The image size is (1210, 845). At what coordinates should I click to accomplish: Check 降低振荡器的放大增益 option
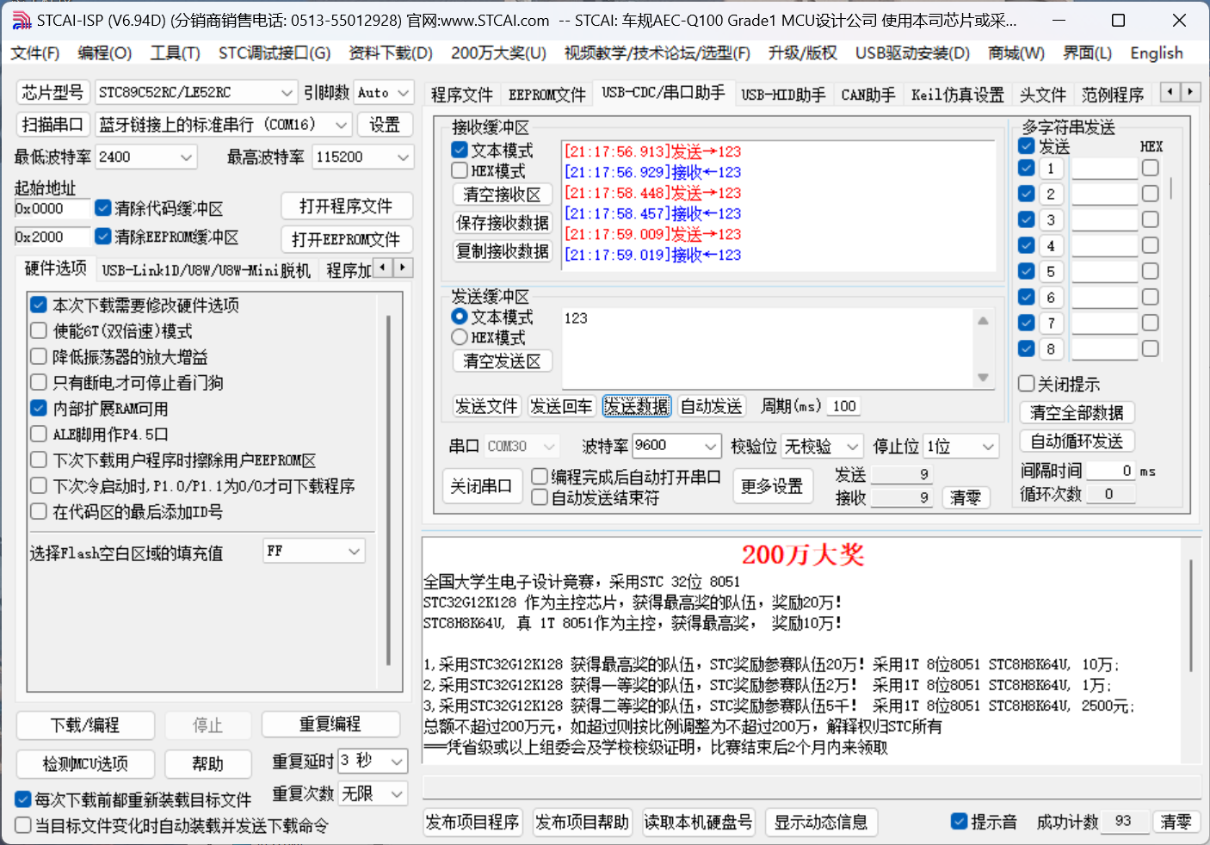click(39, 357)
